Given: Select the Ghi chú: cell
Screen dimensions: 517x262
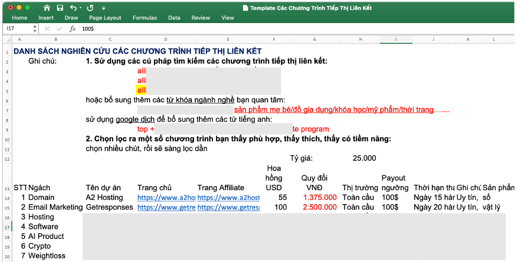Looking at the screenshot, I should (42, 61).
